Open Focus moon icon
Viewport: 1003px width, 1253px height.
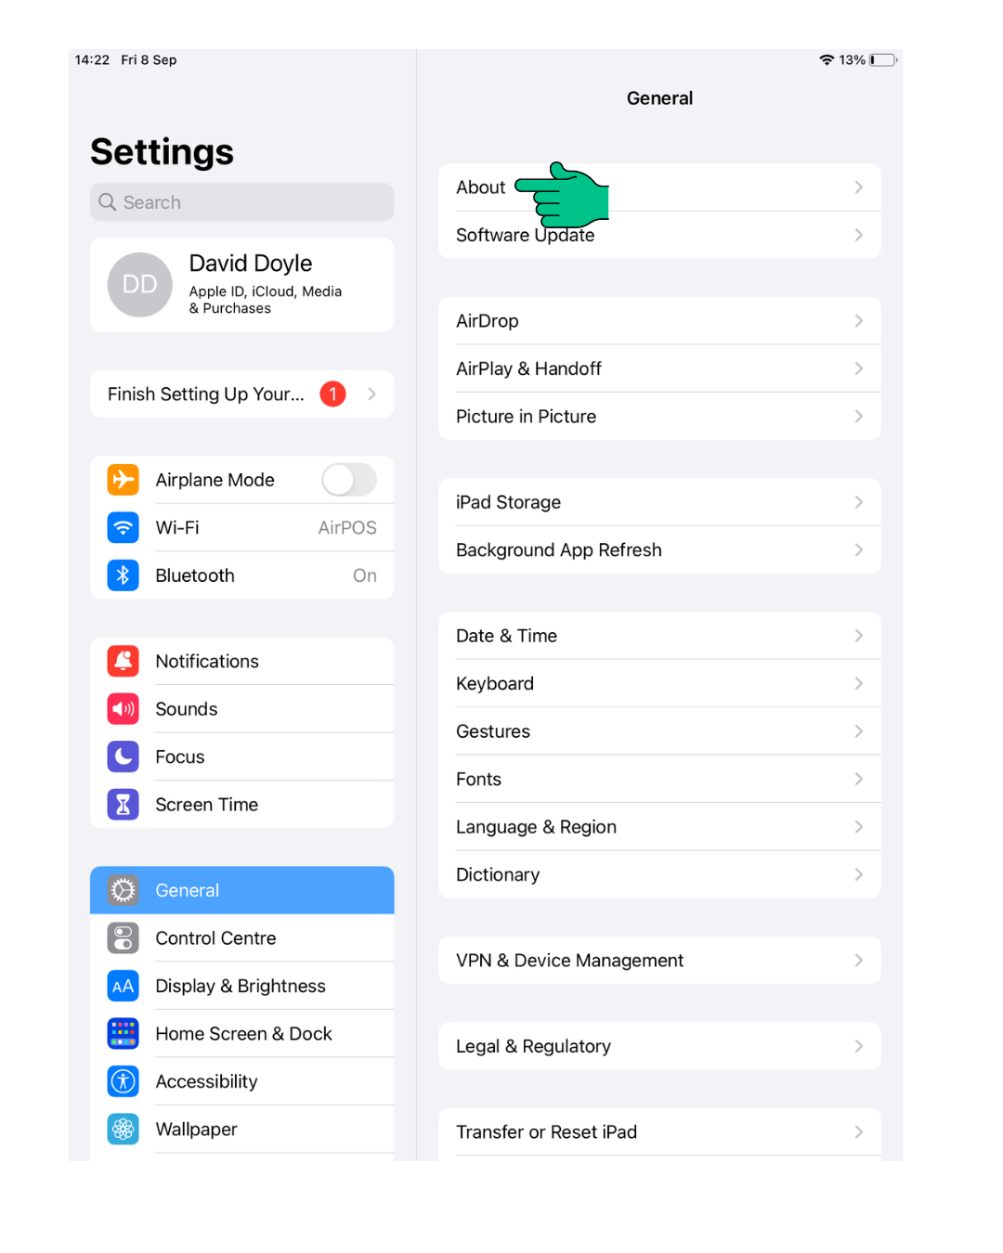click(123, 756)
